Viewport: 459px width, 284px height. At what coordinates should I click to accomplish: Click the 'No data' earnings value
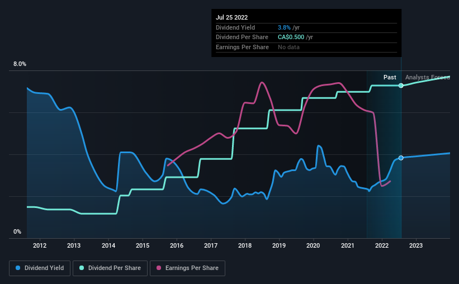pos(288,47)
